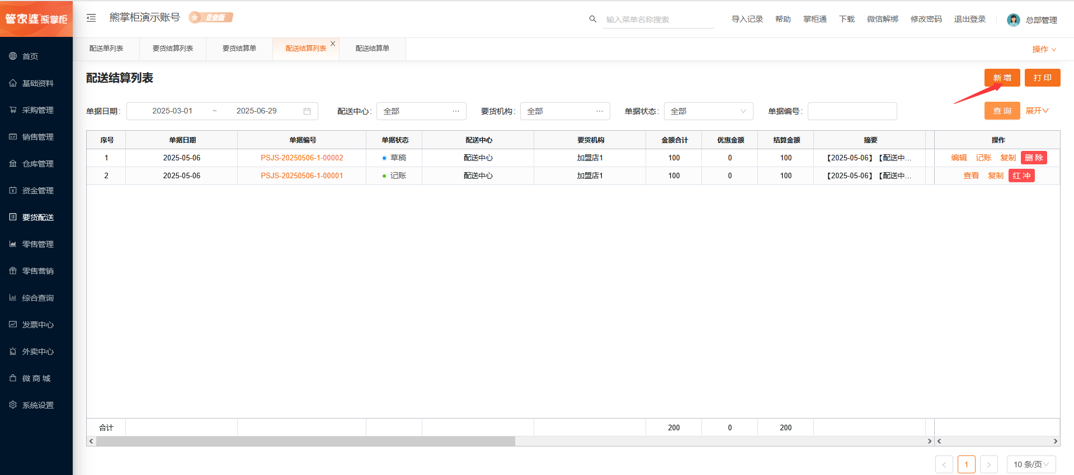Click the search magnifier icon

tap(593, 19)
